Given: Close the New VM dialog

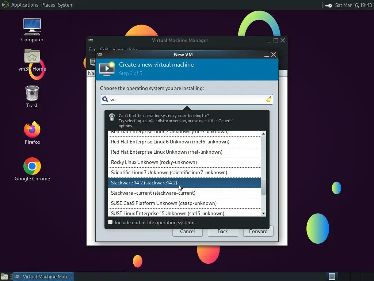Looking at the screenshot, I should coord(274,55).
